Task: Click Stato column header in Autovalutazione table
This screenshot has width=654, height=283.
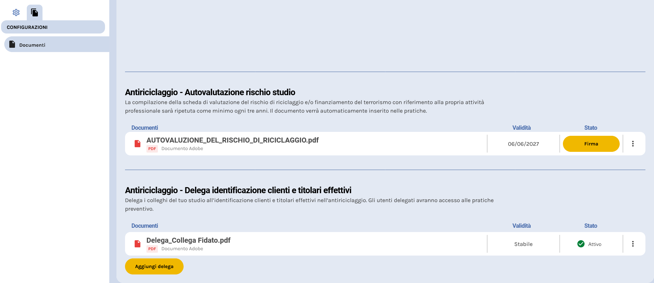Action: [x=590, y=128]
